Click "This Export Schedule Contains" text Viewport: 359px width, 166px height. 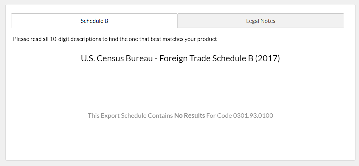pos(130,115)
